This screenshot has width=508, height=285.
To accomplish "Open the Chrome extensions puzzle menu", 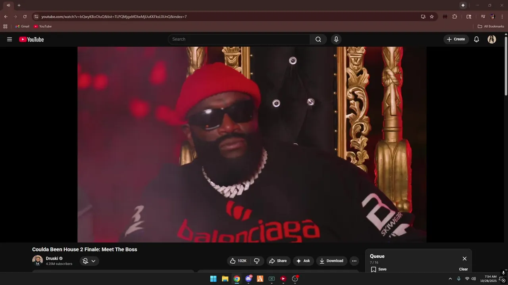I will [455, 17].
